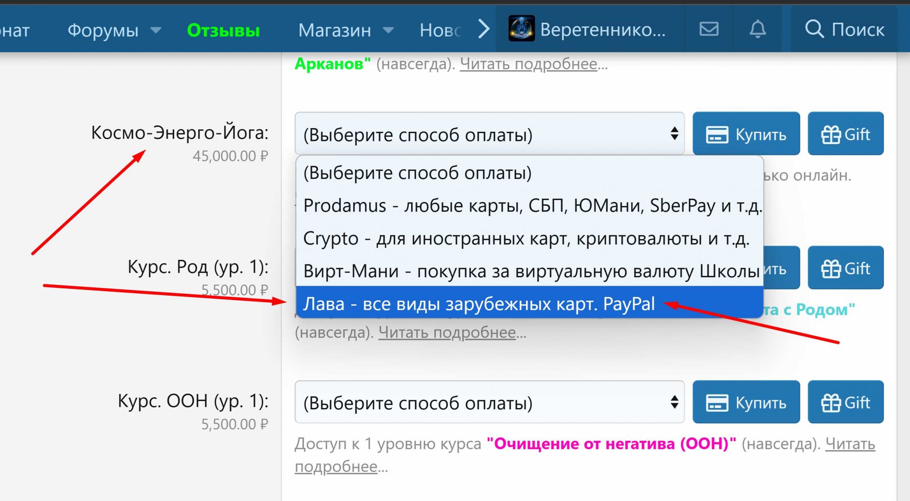Expand the Магазин dropdown arrow
Screen dimensions: 910x501
[388, 30]
